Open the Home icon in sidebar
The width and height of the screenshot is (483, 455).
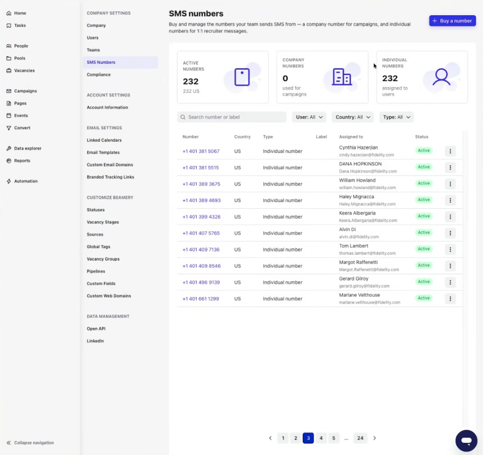[x=9, y=13]
